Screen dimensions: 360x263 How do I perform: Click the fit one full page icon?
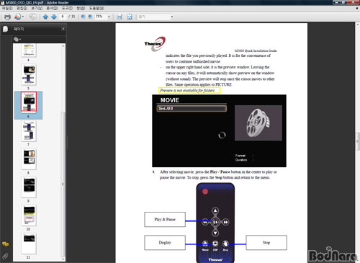click(130, 17)
